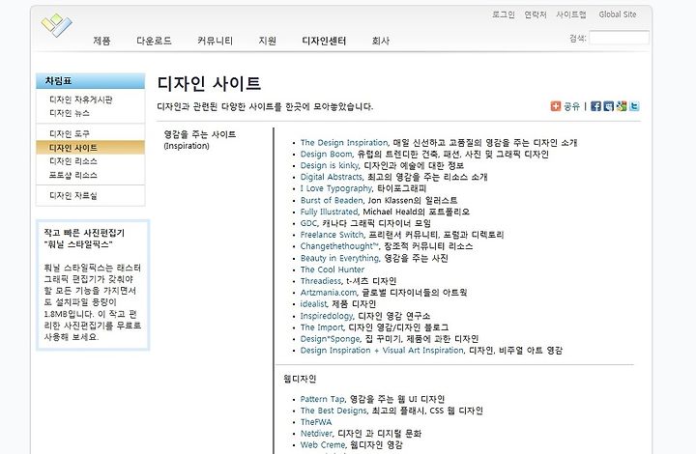
Task: Share the page on Twitter
Action: 634,106
